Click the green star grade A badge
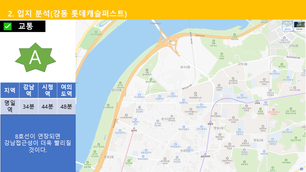 pos(35,57)
